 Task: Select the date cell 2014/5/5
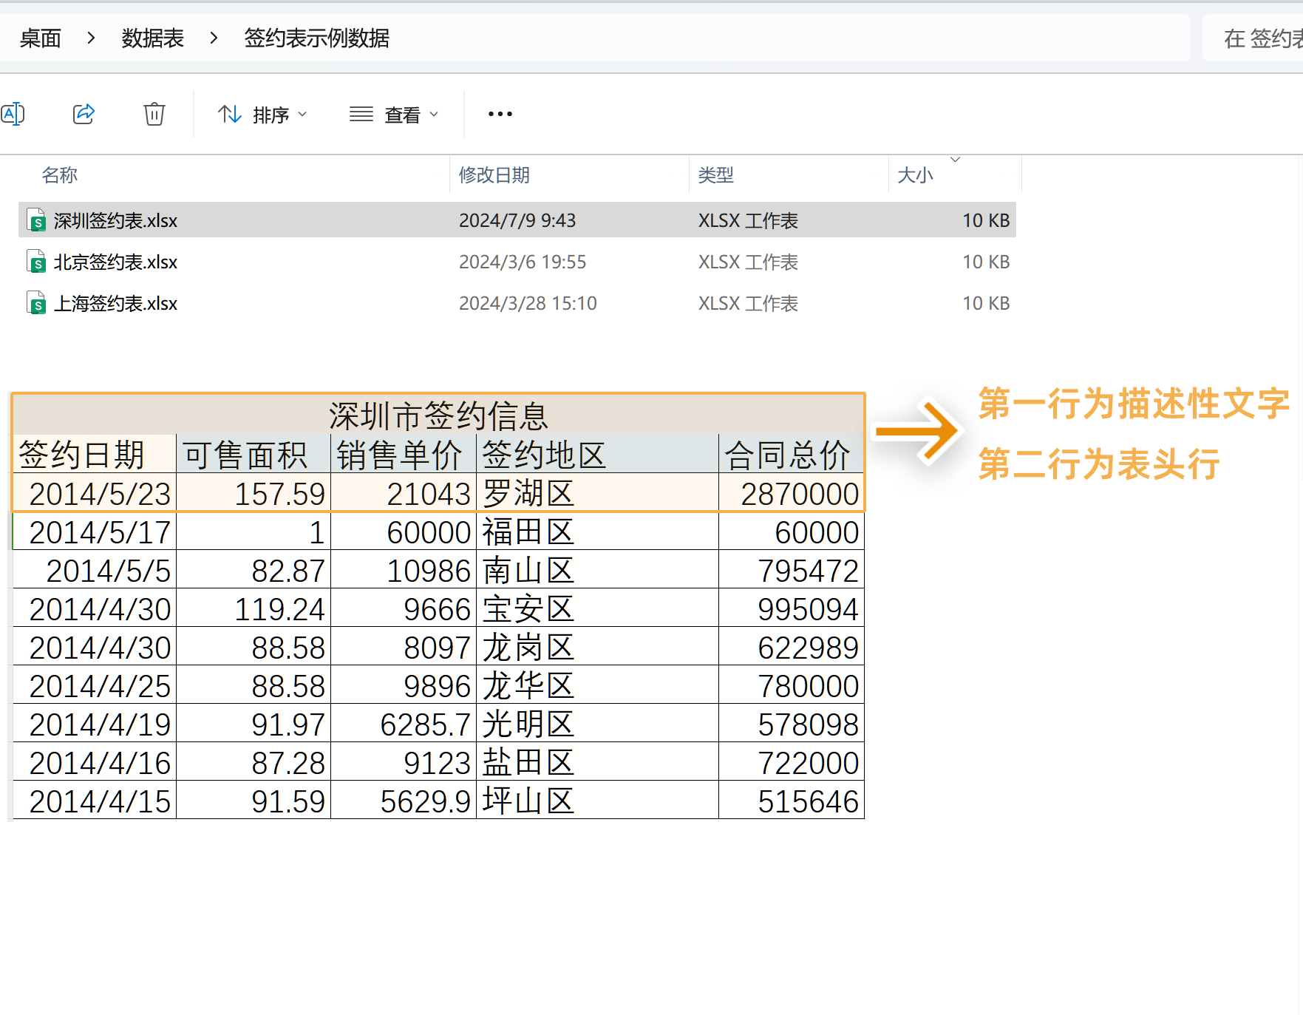point(95,570)
